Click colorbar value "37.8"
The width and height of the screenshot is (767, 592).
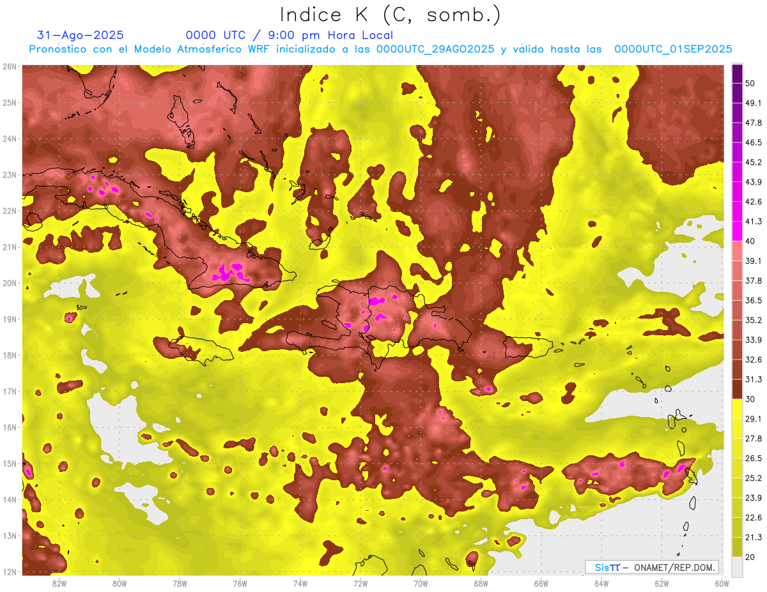(x=754, y=280)
